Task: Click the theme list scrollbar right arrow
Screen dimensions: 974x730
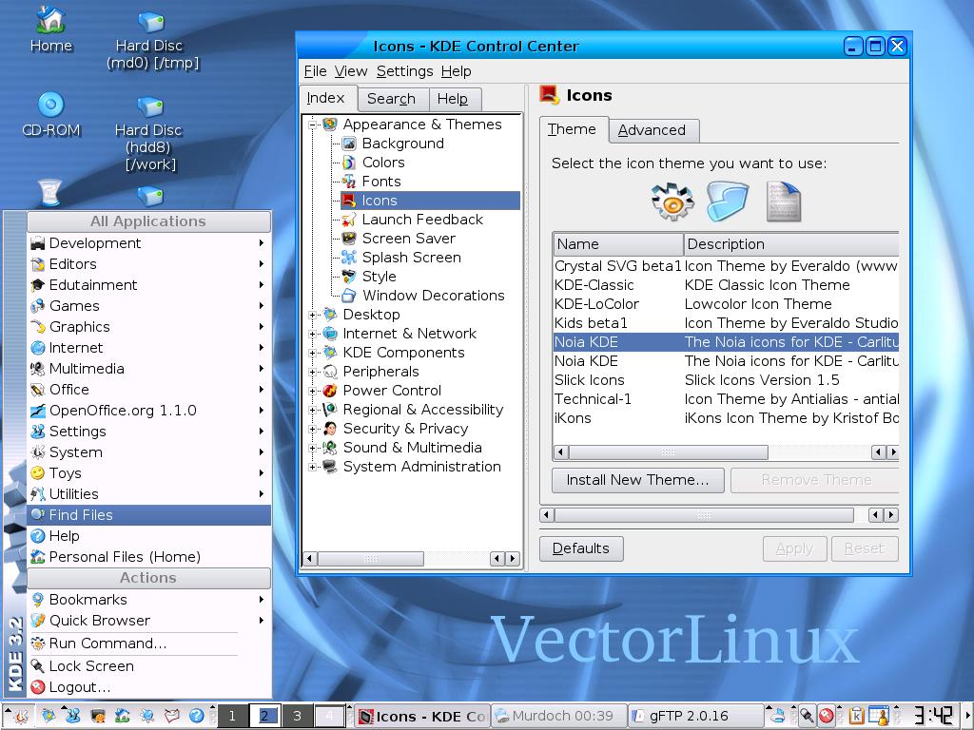Action: click(892, 452)
